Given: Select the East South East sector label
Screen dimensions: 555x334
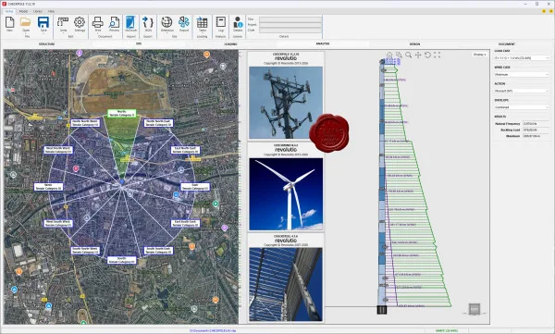Looking at the screenshot, I should (x=185, y=223).
